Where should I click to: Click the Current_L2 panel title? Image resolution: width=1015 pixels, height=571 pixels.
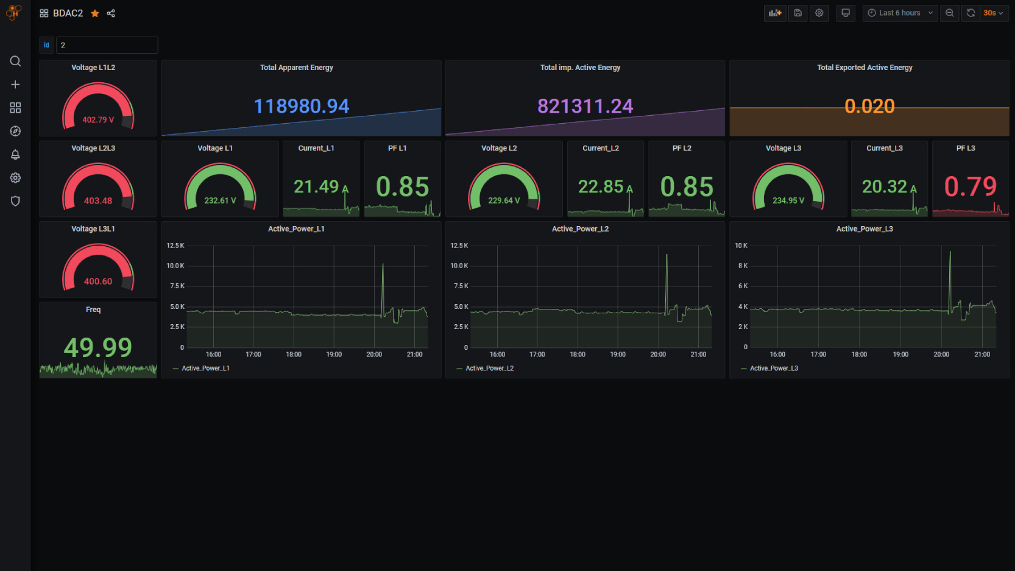pyautogui.click(x=601, y=148)
